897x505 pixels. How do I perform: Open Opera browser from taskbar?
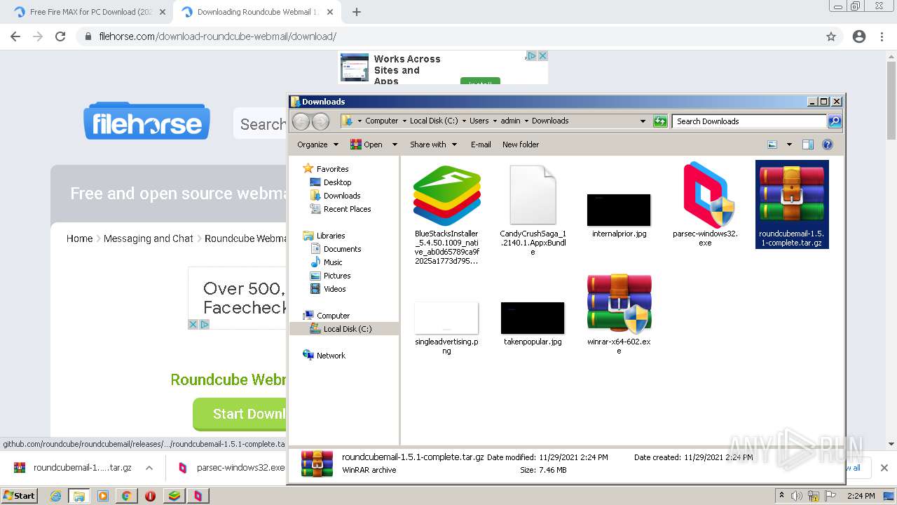point(150,496)
